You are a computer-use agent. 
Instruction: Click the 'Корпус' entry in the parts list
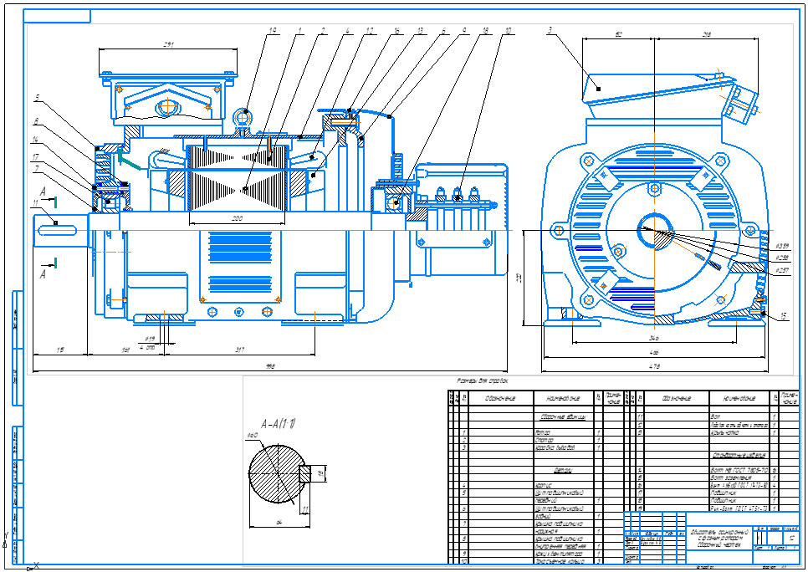click(545, 486)
